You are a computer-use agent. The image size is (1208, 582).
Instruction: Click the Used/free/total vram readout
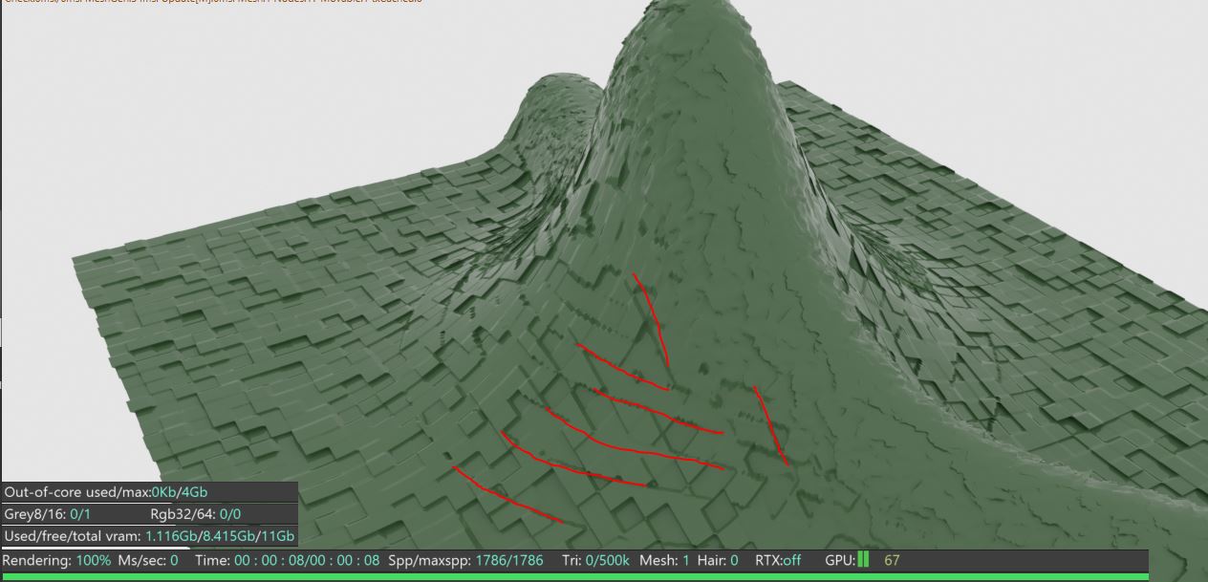tap(149, 536)
